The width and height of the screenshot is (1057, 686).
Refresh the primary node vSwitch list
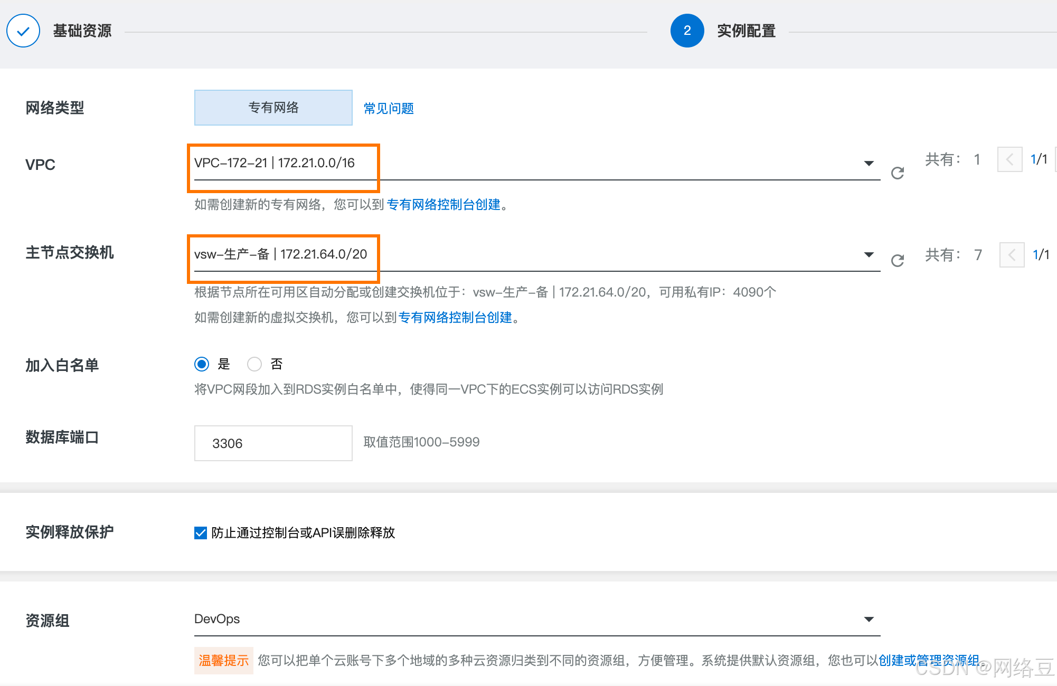point(897,261)
